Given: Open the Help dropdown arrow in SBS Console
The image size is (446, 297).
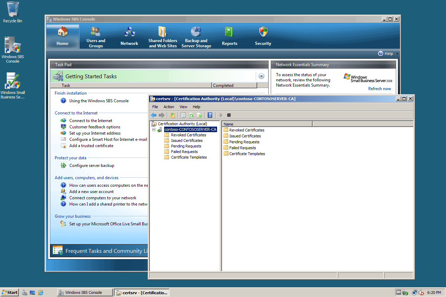Looking at the screenshot, I should 397,54.
